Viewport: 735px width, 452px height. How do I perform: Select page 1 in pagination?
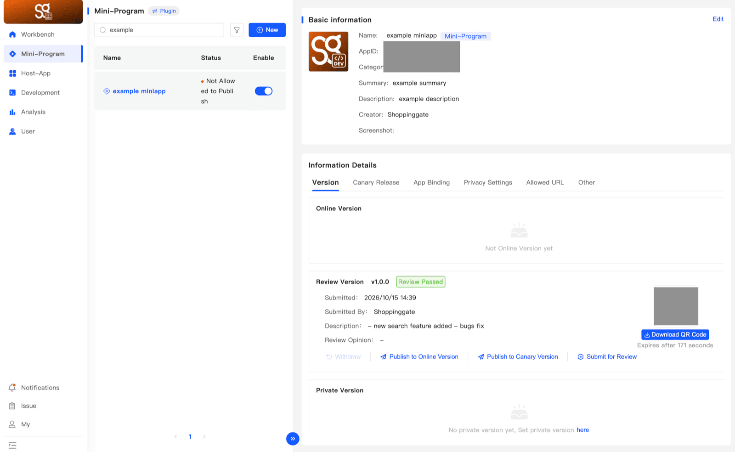click(190, 436)
